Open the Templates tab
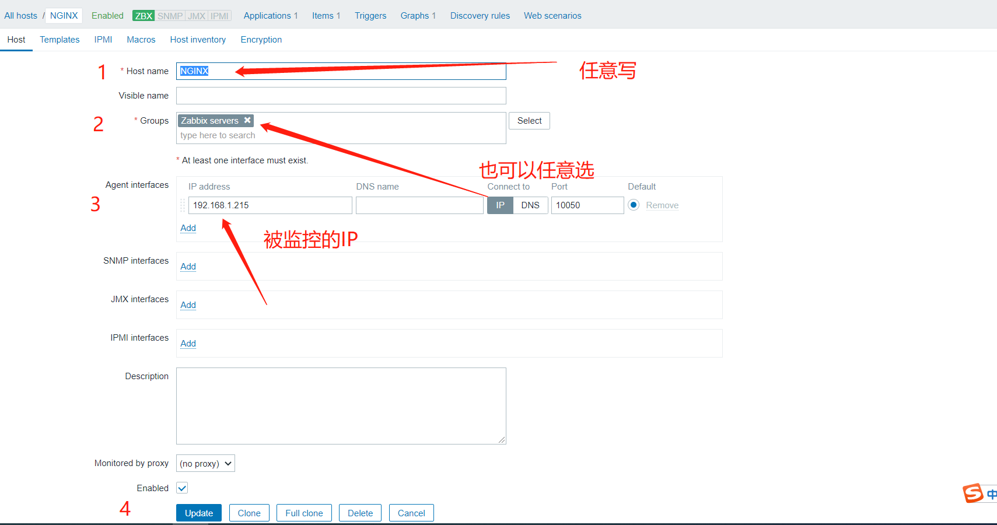The height and width of the screenshot is (525, 997). [60, 40]
